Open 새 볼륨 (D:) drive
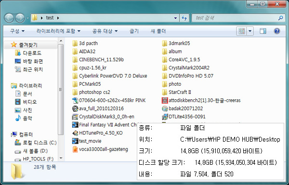Screen dimensions: 289x185 [x=35, y=151]
